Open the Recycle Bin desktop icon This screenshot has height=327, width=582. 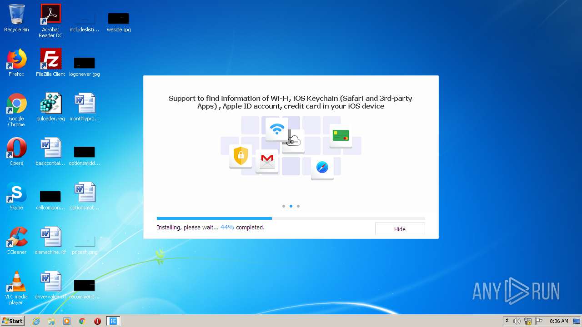[x=16, y=18]
